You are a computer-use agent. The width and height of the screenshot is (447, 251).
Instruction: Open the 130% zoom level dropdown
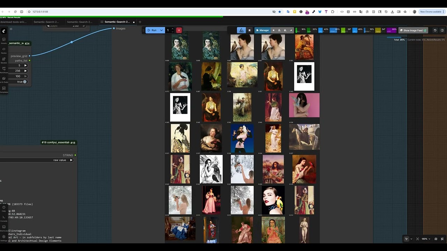point(426,239)
